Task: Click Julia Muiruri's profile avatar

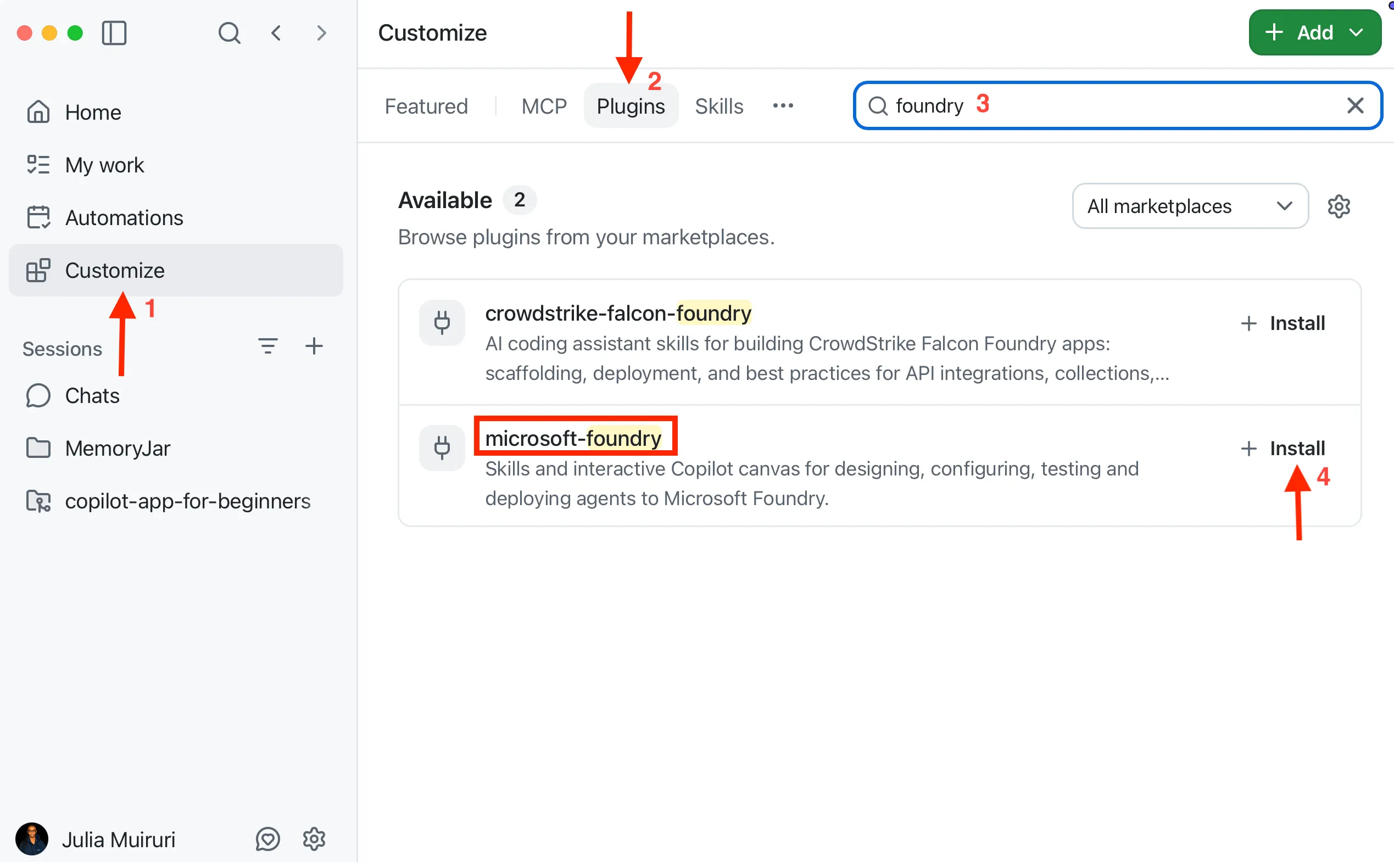Action: pyautogui.click(x=32, y=838)
